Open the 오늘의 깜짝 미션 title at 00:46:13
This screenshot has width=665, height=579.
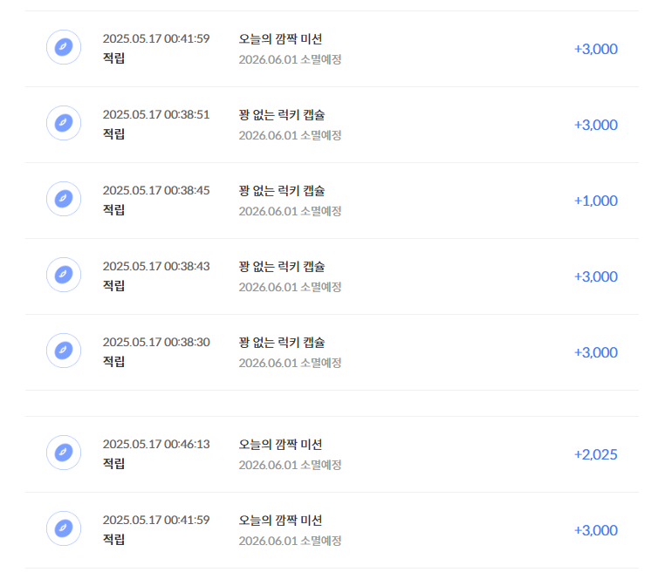[x=280, y=445]
